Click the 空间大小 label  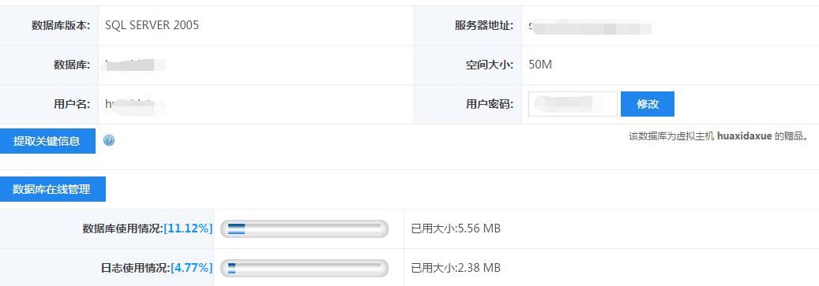tap(490, 65)
